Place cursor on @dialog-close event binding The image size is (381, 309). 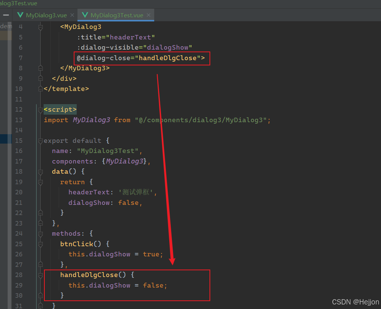click(x=103, y=58)
